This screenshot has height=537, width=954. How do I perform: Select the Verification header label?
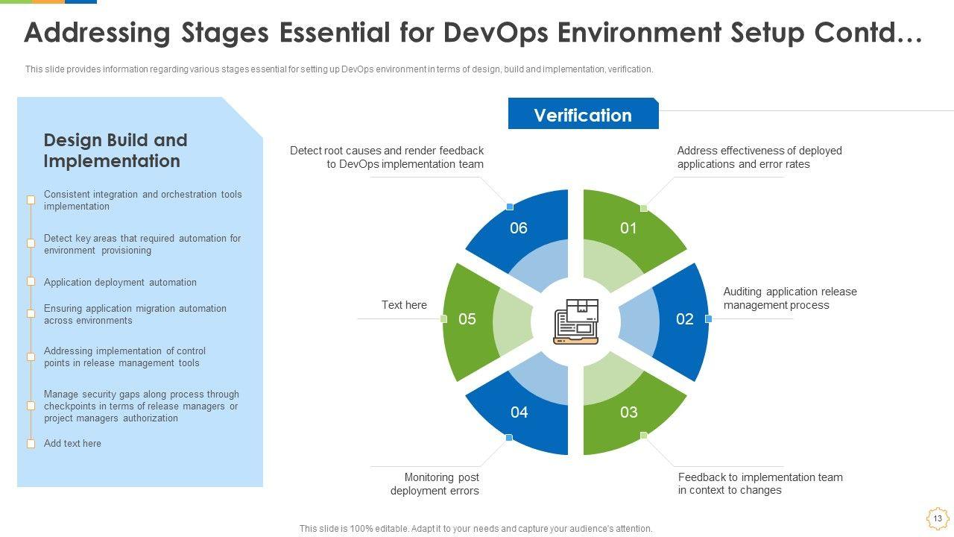click(583, 115)
